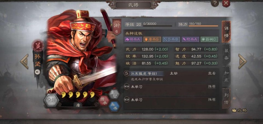Click 推荐 for the third skill slot
The height and width of the screenshot is (124, 263).
coord(212,100)
